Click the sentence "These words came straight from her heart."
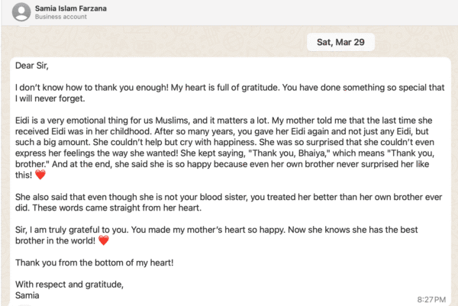The height and width of the screenshot is (306, 458). (x=117, y=208)
